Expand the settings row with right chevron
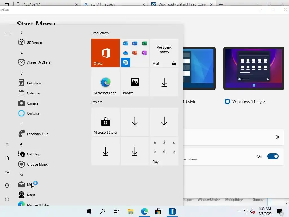The image size is (289, 217). click(x=277, y=137)
